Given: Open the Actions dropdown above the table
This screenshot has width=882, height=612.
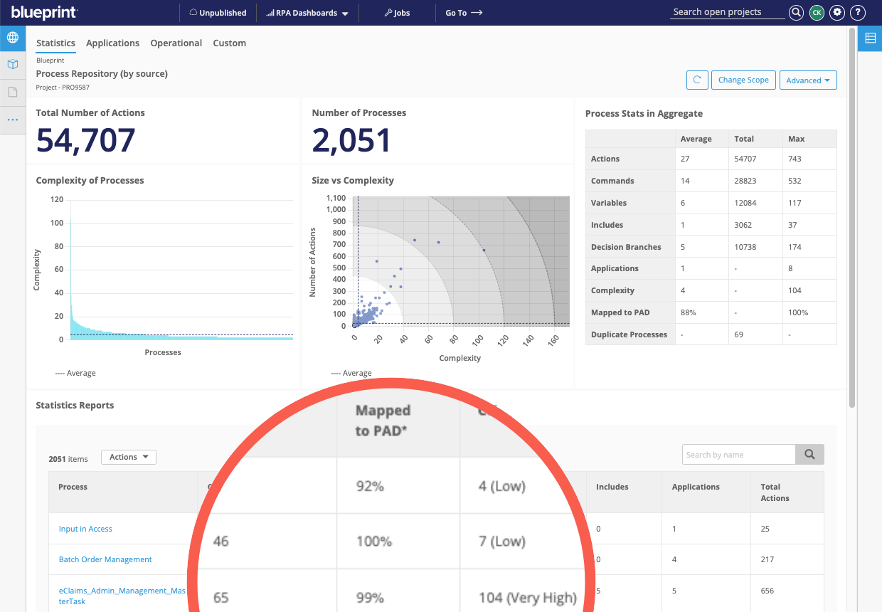Looking at the screenshot, I should [x=128, y=457].
